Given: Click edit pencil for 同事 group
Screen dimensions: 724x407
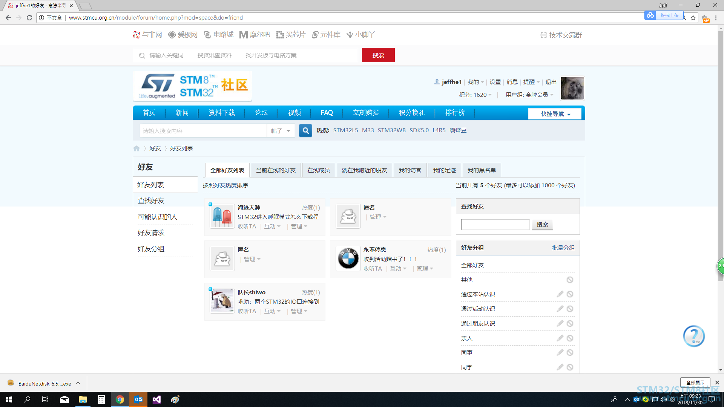Looking at the screenshot, I should click(560, 352).
